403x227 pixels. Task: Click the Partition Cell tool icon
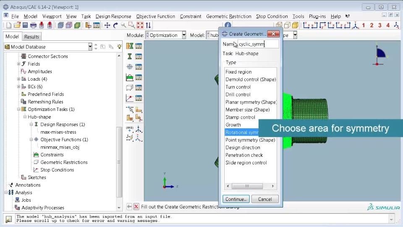pyautogui.click(x=130, y=118)
